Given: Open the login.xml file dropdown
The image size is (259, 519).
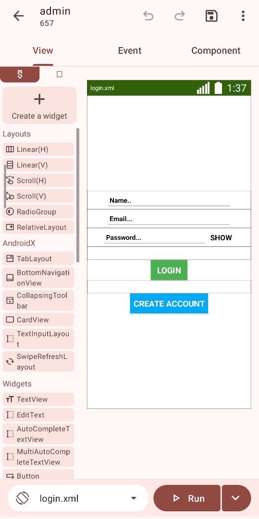Looking at the screenshot, I should point(78,498).
